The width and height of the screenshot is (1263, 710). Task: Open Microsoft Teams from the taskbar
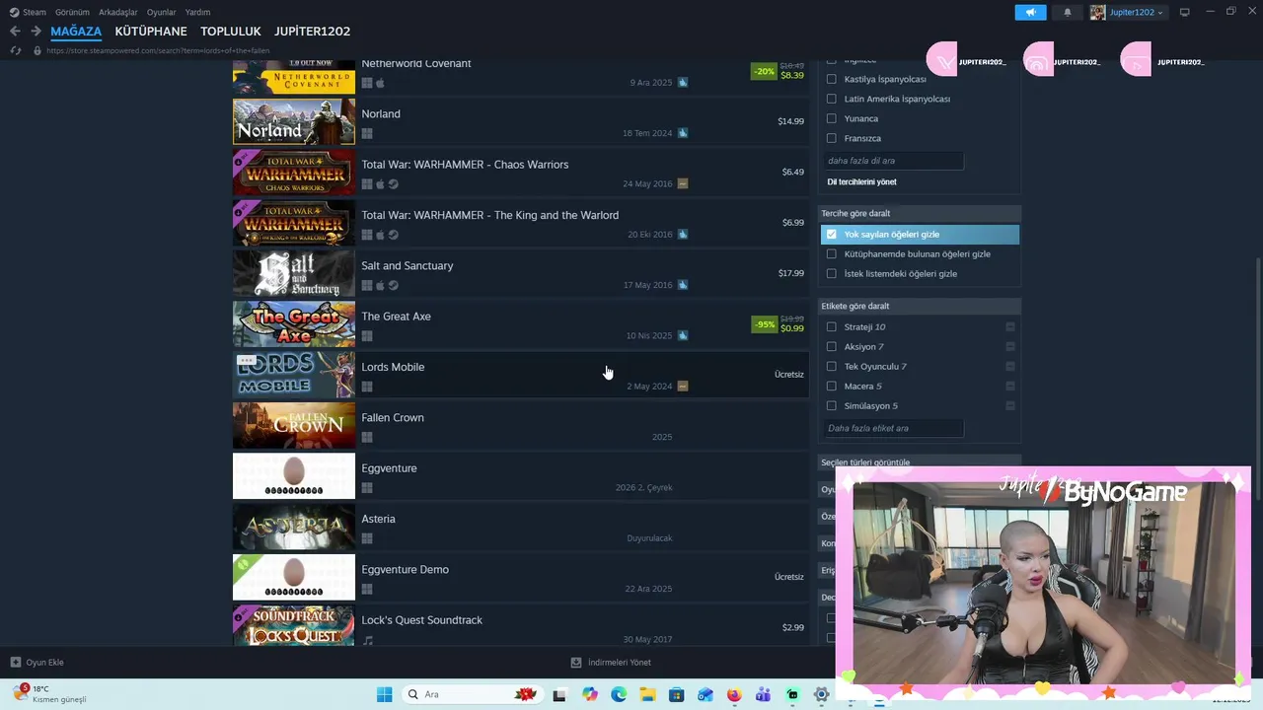coord(763,694)
